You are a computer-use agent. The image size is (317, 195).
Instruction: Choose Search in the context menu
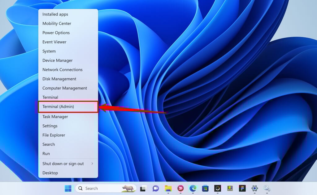(68, 144)
